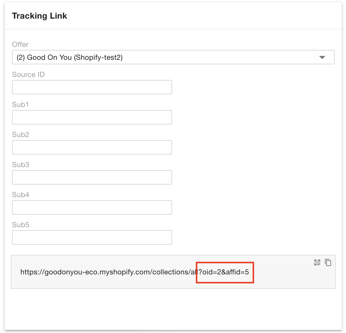Viewport: 346px width, 333px height.
Task: Select the Sub4 label text
Action: pyautogui.click(x=20, y=195)
